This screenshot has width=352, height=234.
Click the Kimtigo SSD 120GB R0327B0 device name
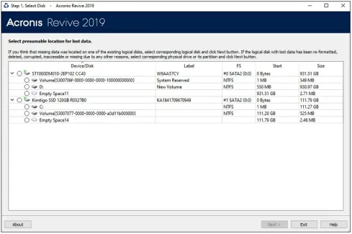[59, 100]
